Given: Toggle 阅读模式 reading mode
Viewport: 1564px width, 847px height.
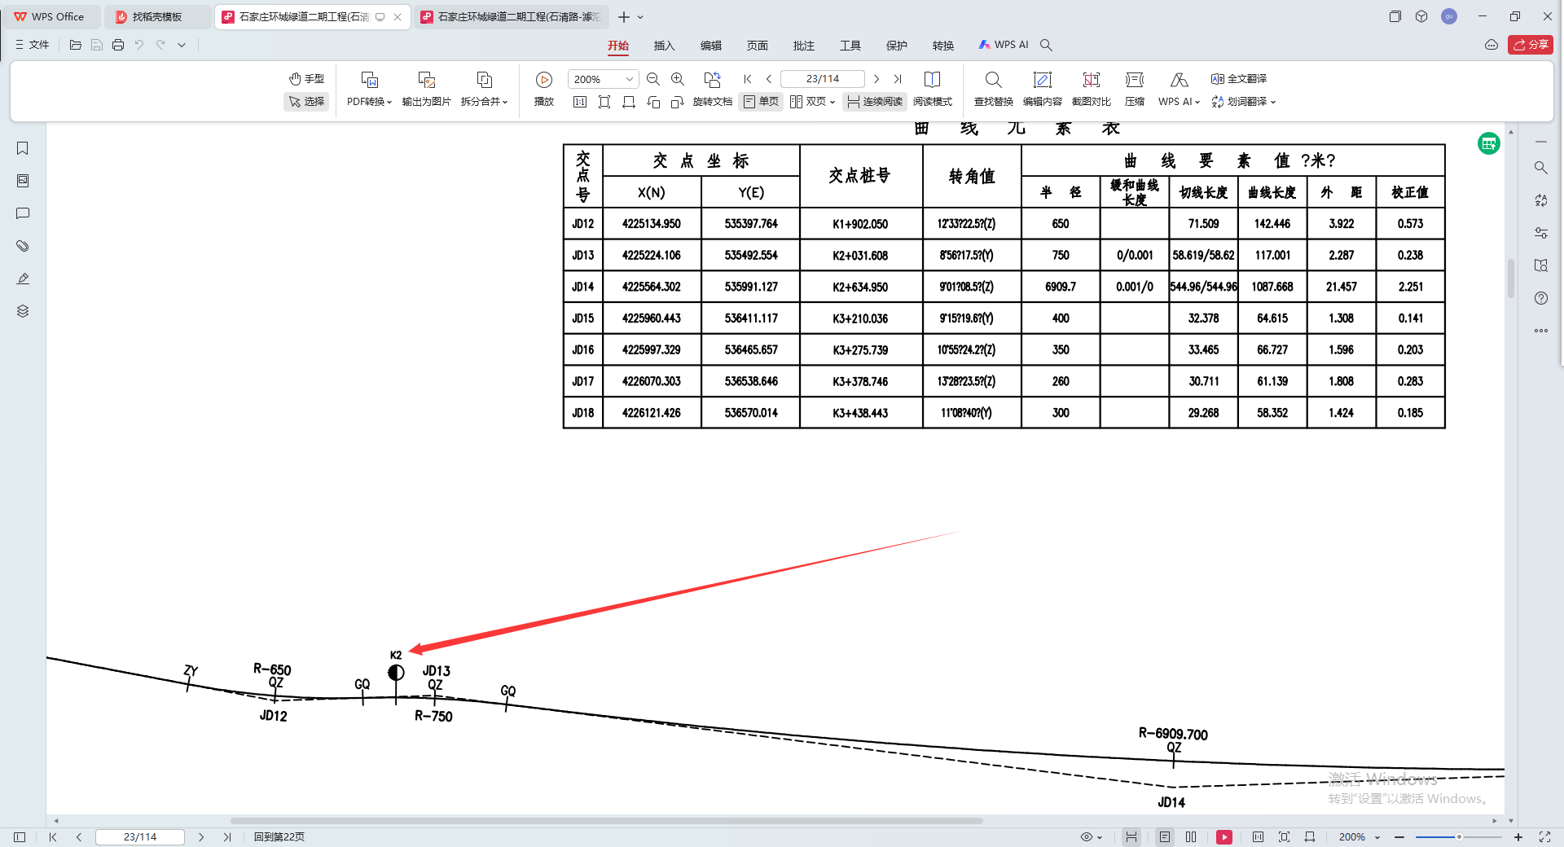Looking at the screenshot, I should click(x=933, y=88).
